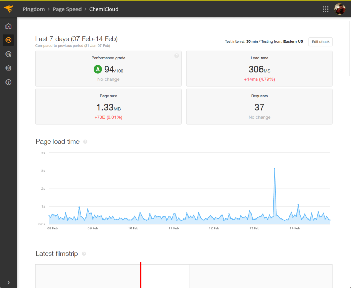Click Performance grade help icon

click(x=177, y=56)
